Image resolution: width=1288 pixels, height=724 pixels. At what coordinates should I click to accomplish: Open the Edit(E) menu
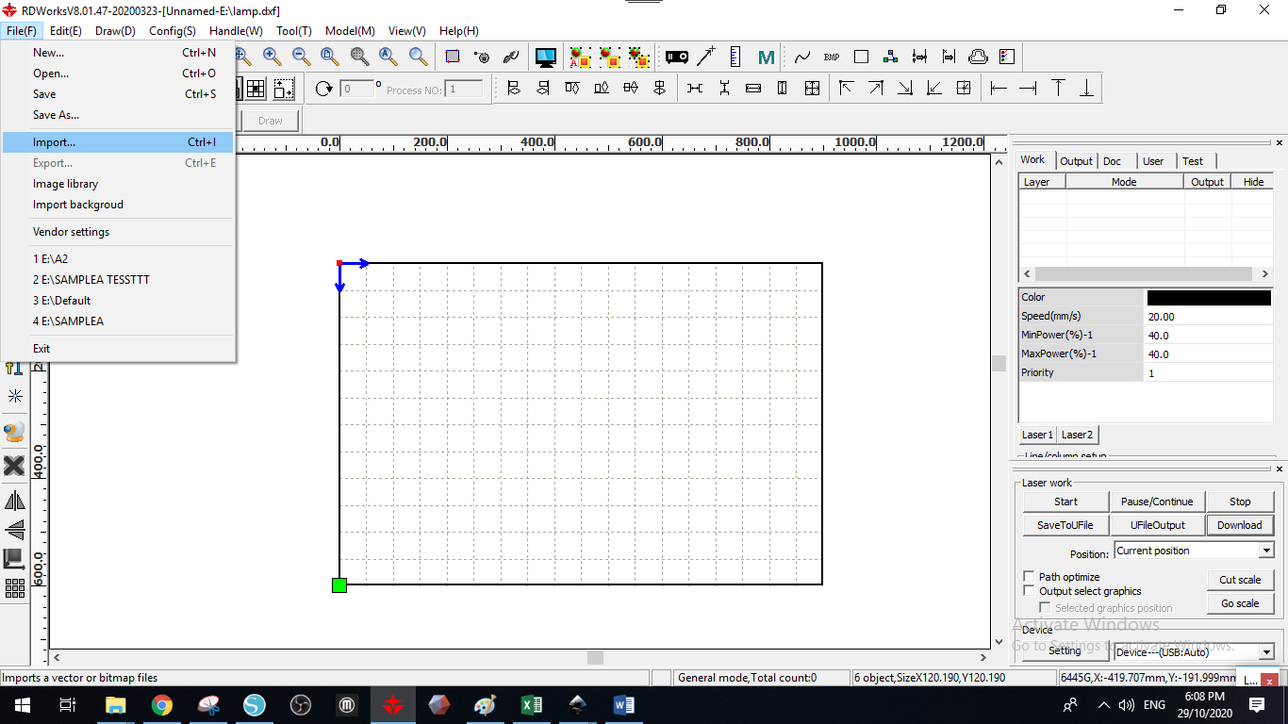66,31
